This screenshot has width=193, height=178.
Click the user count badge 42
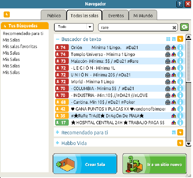[62, 109]
